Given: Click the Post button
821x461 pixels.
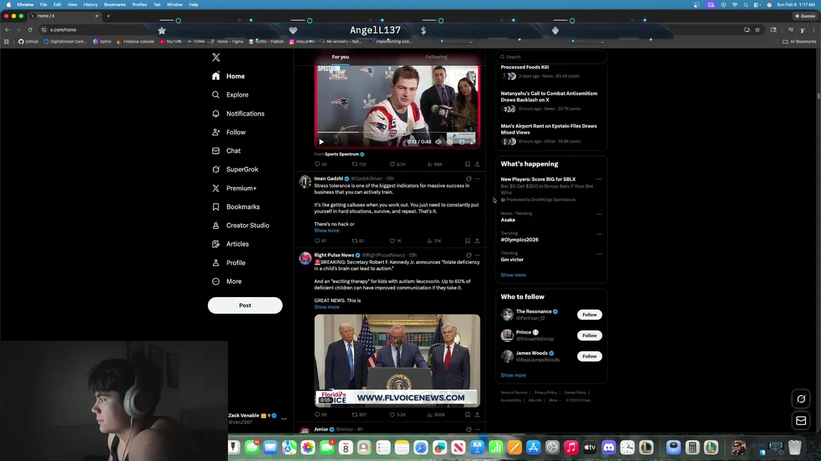Looking at the screenshot, I should (245, 305).
